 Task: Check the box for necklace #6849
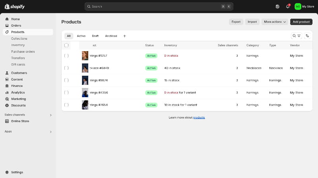pyautogui.click(x=66, y=68)
